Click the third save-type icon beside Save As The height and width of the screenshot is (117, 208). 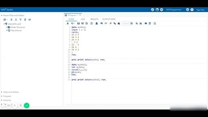point(87,23)
